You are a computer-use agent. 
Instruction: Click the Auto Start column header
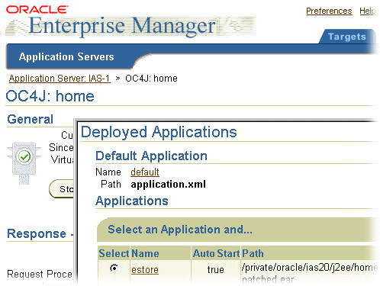click(x=216, y=253)
